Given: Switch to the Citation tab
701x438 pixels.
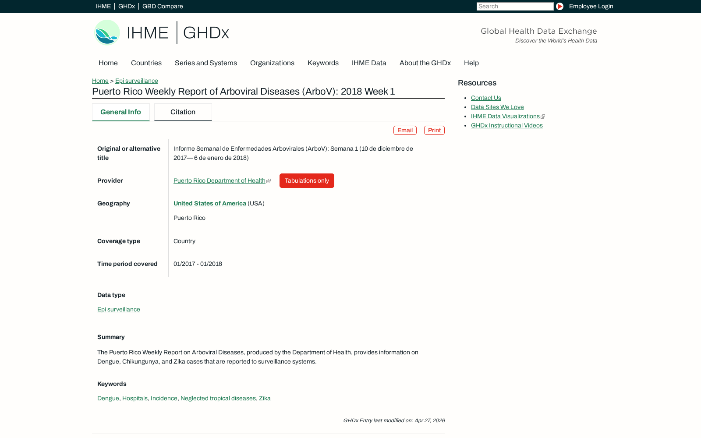Looking at the screenshot, I should click(183, 112).
